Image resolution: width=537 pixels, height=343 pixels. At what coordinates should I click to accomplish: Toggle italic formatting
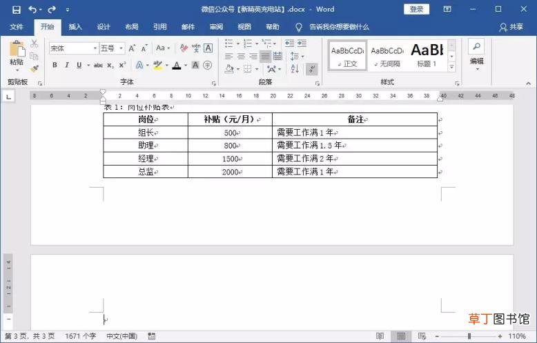tap(67, 65)
